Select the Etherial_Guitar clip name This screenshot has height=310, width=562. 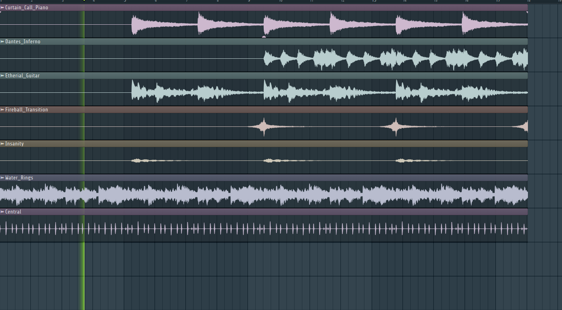pos(22,76)
